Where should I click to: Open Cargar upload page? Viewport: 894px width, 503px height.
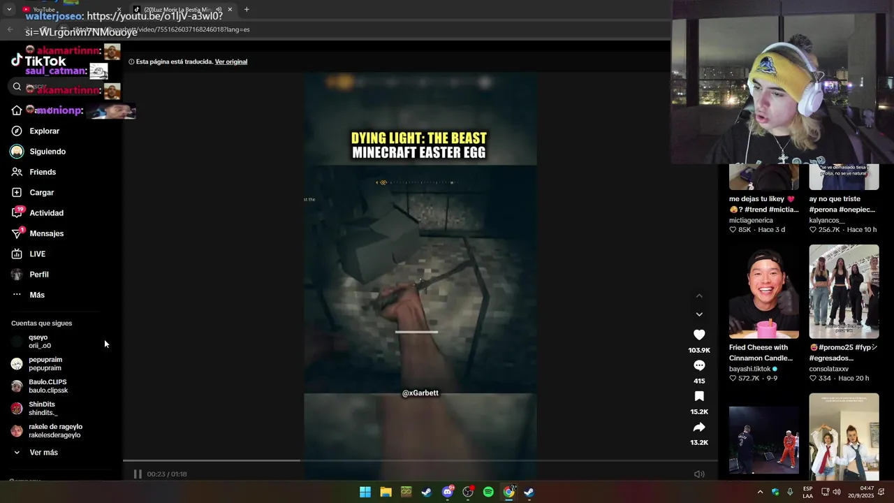[x=41, y=193]
